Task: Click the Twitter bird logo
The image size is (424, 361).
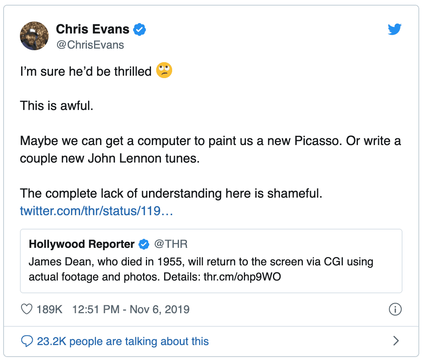Action: click(395, 29)
